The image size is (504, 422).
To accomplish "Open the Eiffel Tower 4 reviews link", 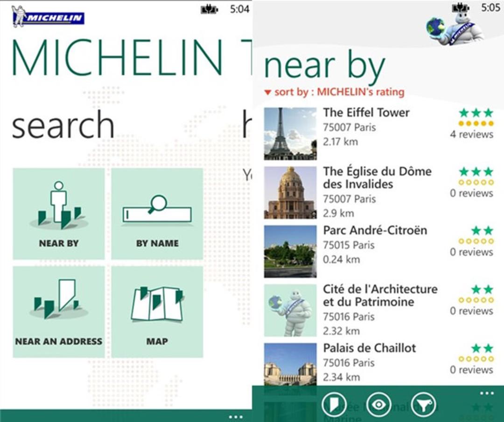I will pyautogui.click(x=471, y=134).
